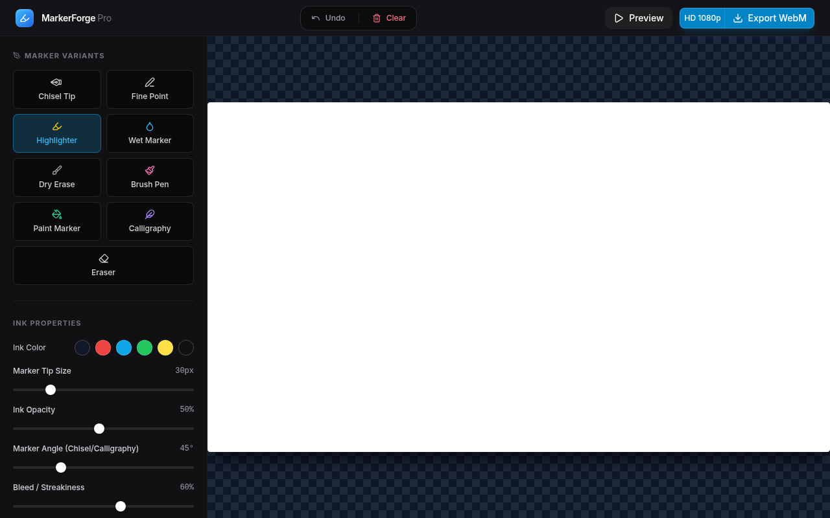Adjust the Marker Angle slider
Screen dimensions: 830x518
point(103,467)
